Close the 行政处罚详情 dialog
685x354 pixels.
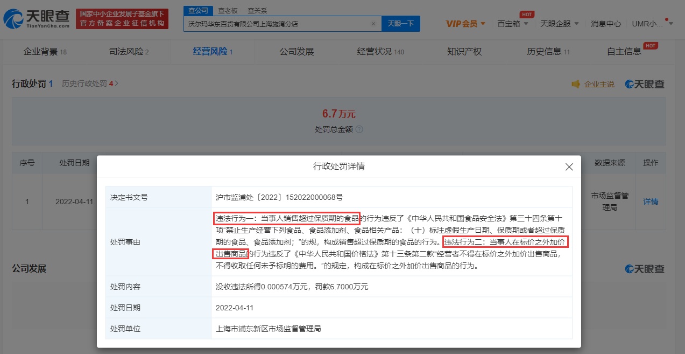(x=569, y=167)
